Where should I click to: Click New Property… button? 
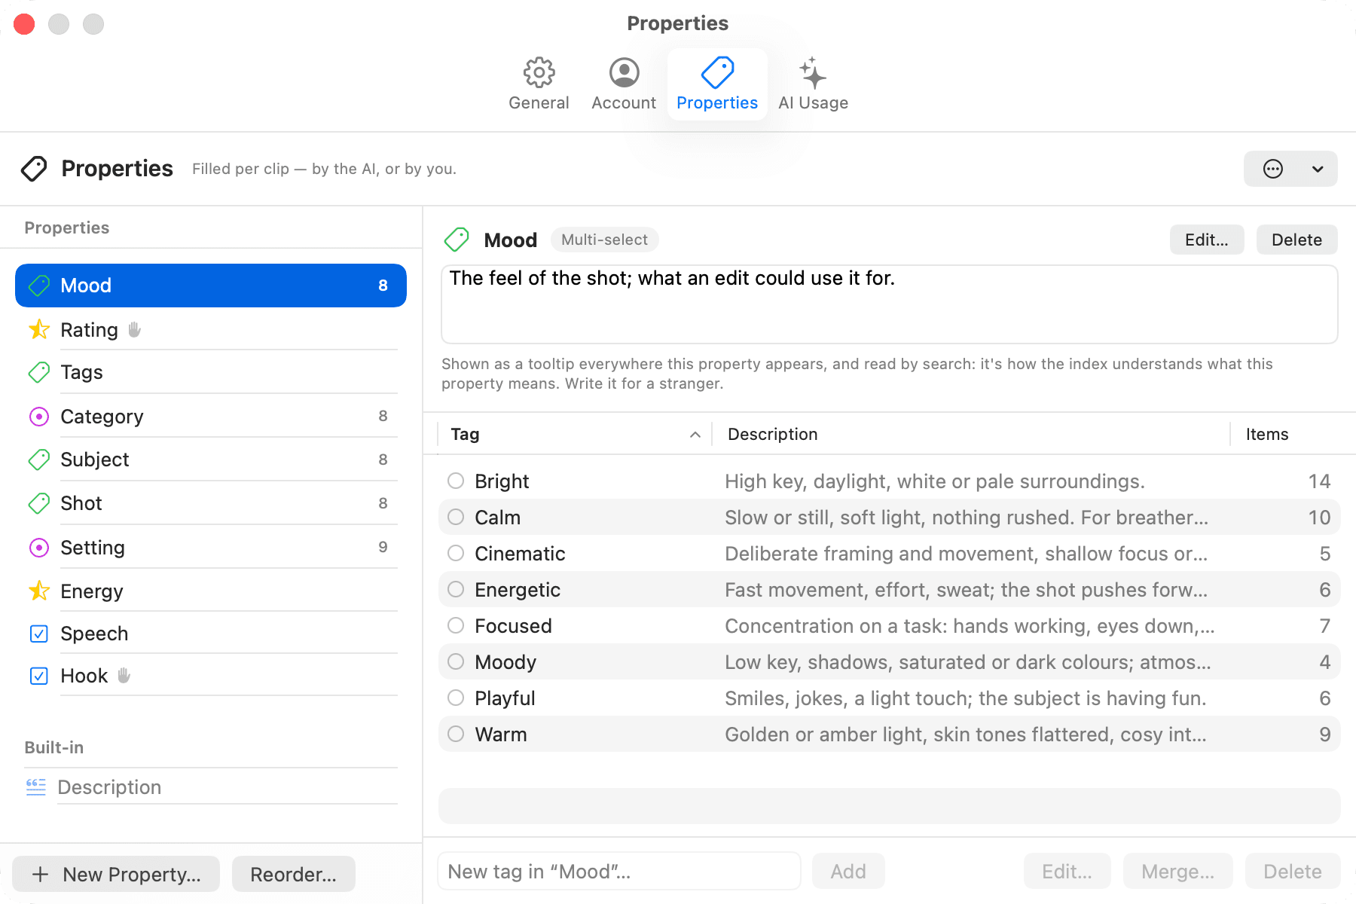[x=116, y=874]
